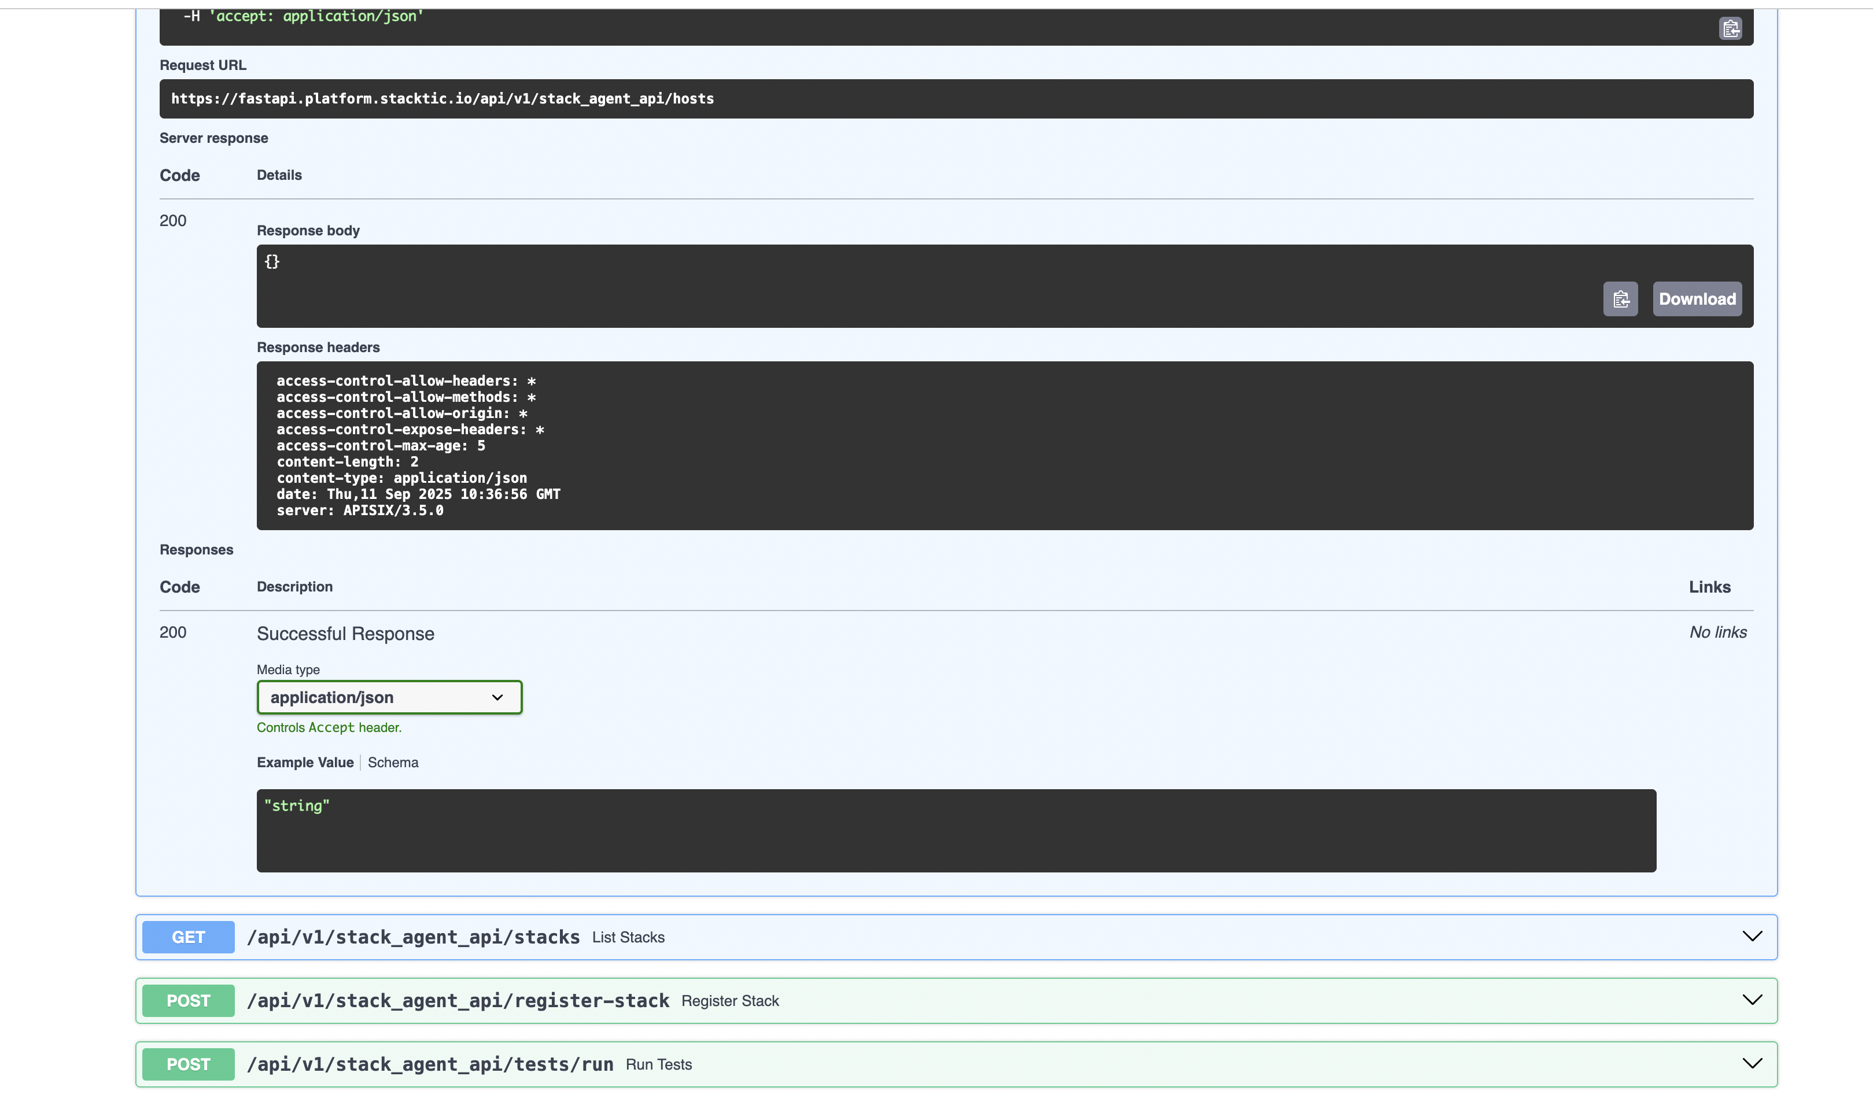Viewport: 1873px width, 1117px height.
Task: Select the Example Value tab
Action: coord(305,763)
